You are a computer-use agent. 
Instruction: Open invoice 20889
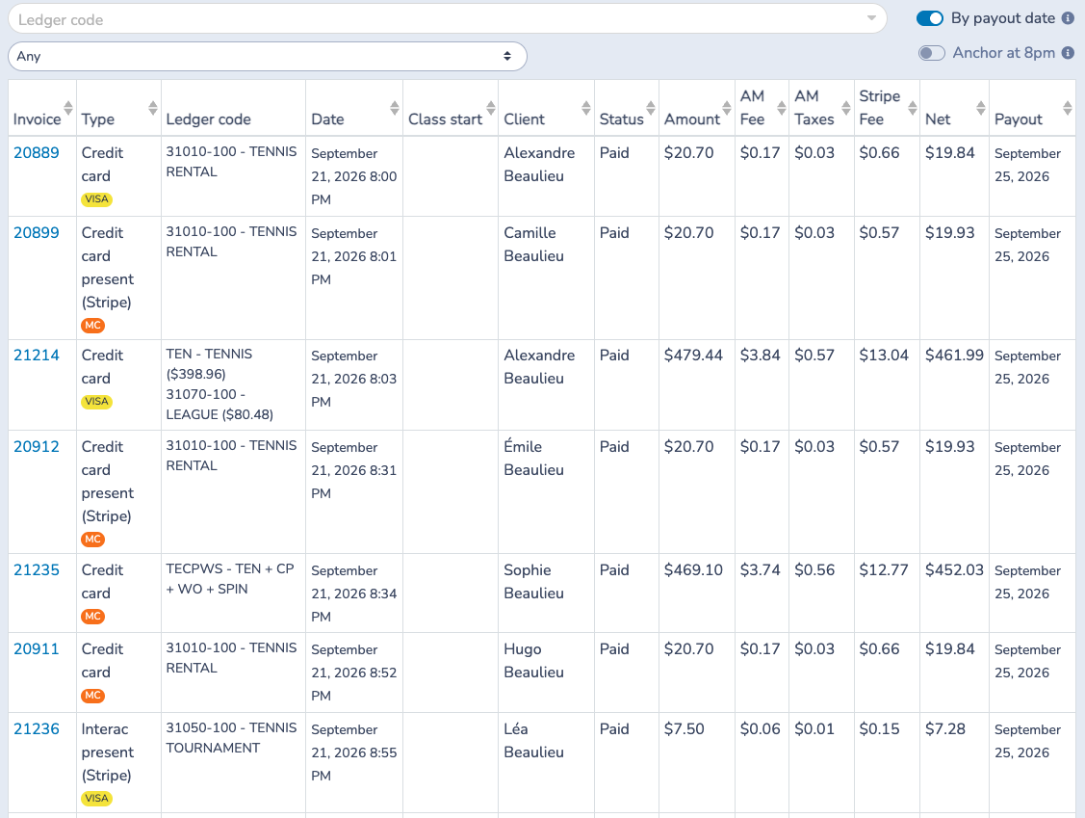point(36,153)
